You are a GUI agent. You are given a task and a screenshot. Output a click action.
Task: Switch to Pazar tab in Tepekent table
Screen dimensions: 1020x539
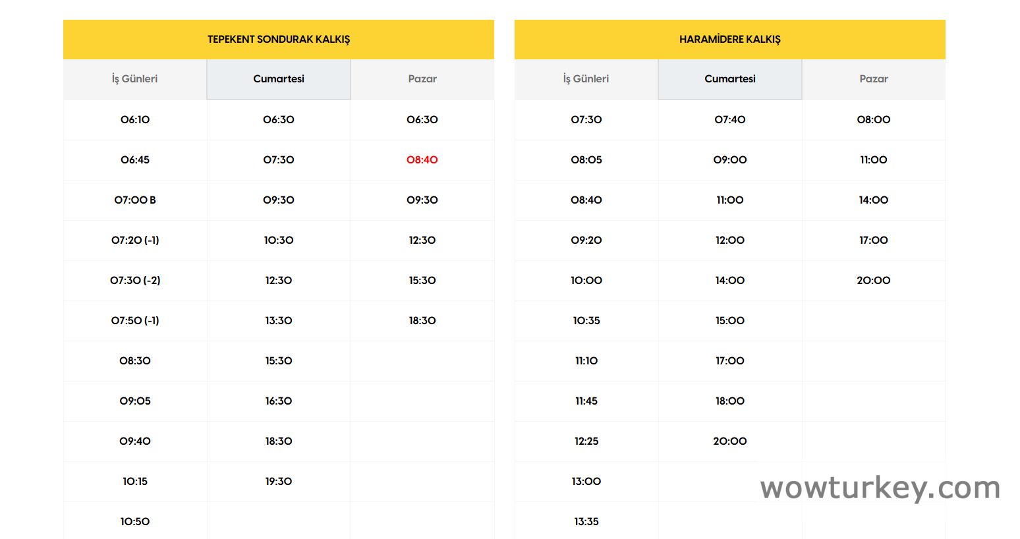point(422,79)
